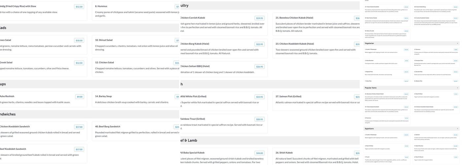The height and width of the screenshot is (165, 462).
Task: Collapse the Popular Items section arrow
Action: tap(457, 88)
